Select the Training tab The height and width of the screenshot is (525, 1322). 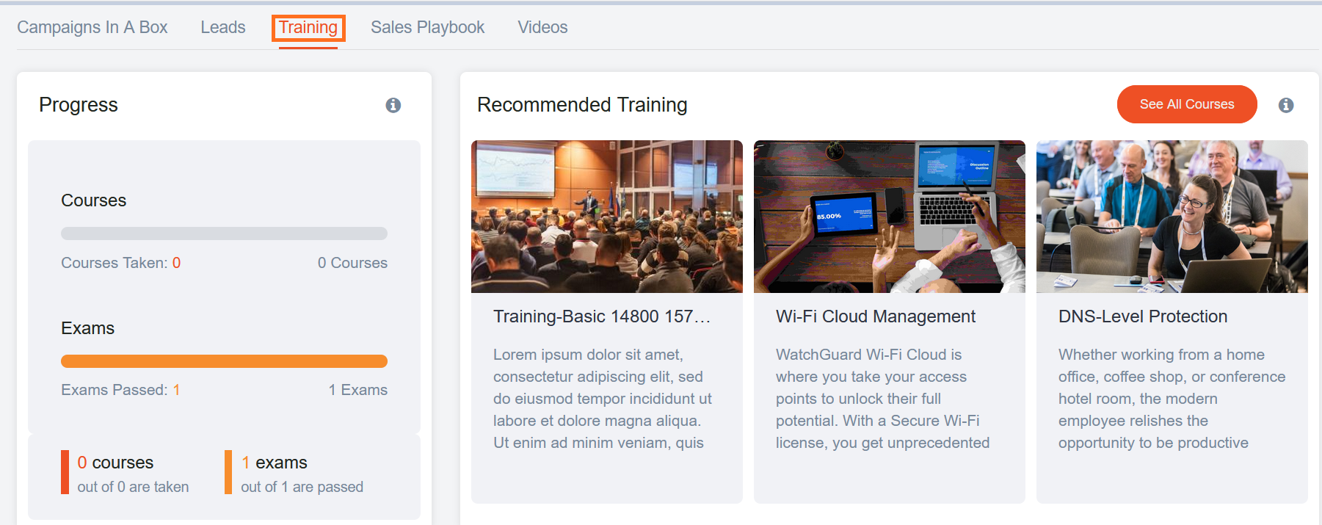[x=308, y=27]
